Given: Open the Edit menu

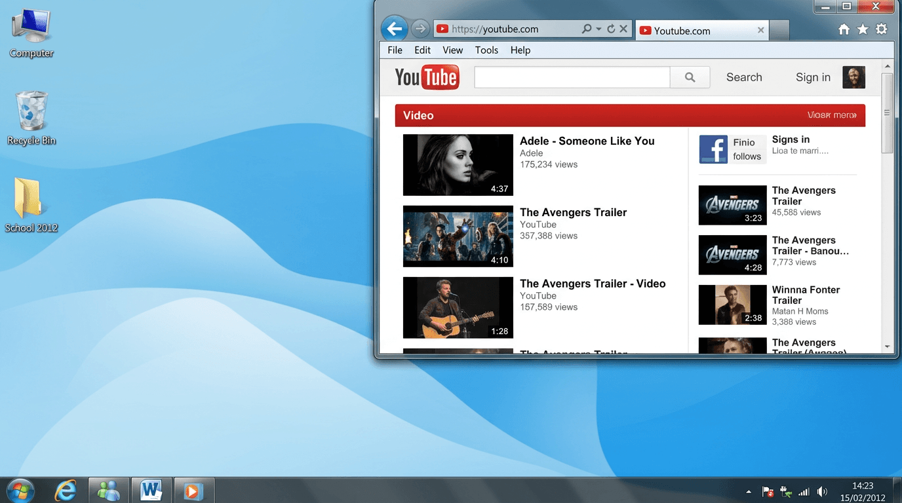Looking at the screenshot, I should pyautogui.click(x=422, y=50).
